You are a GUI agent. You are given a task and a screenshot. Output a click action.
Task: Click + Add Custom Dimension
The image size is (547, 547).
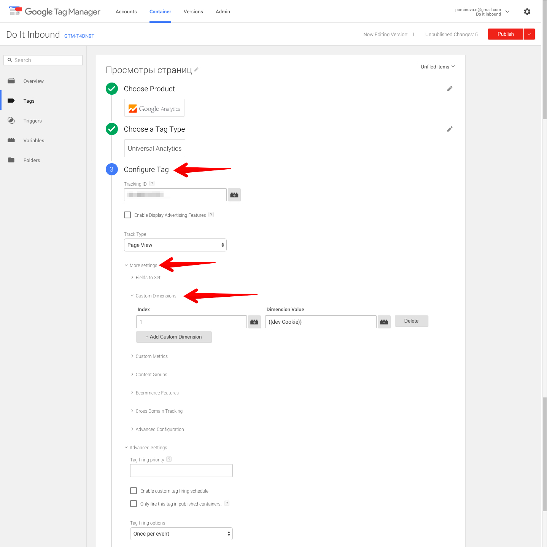(x=174, y=337)
